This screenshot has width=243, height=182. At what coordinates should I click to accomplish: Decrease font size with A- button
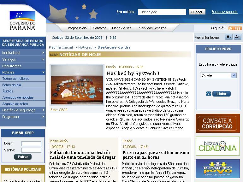pos(229,37)
